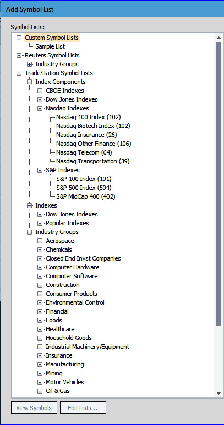Screen dimensions: 224x425
Task: Pick S&P MidCap 400 (402)
Action: pos(86,197)
